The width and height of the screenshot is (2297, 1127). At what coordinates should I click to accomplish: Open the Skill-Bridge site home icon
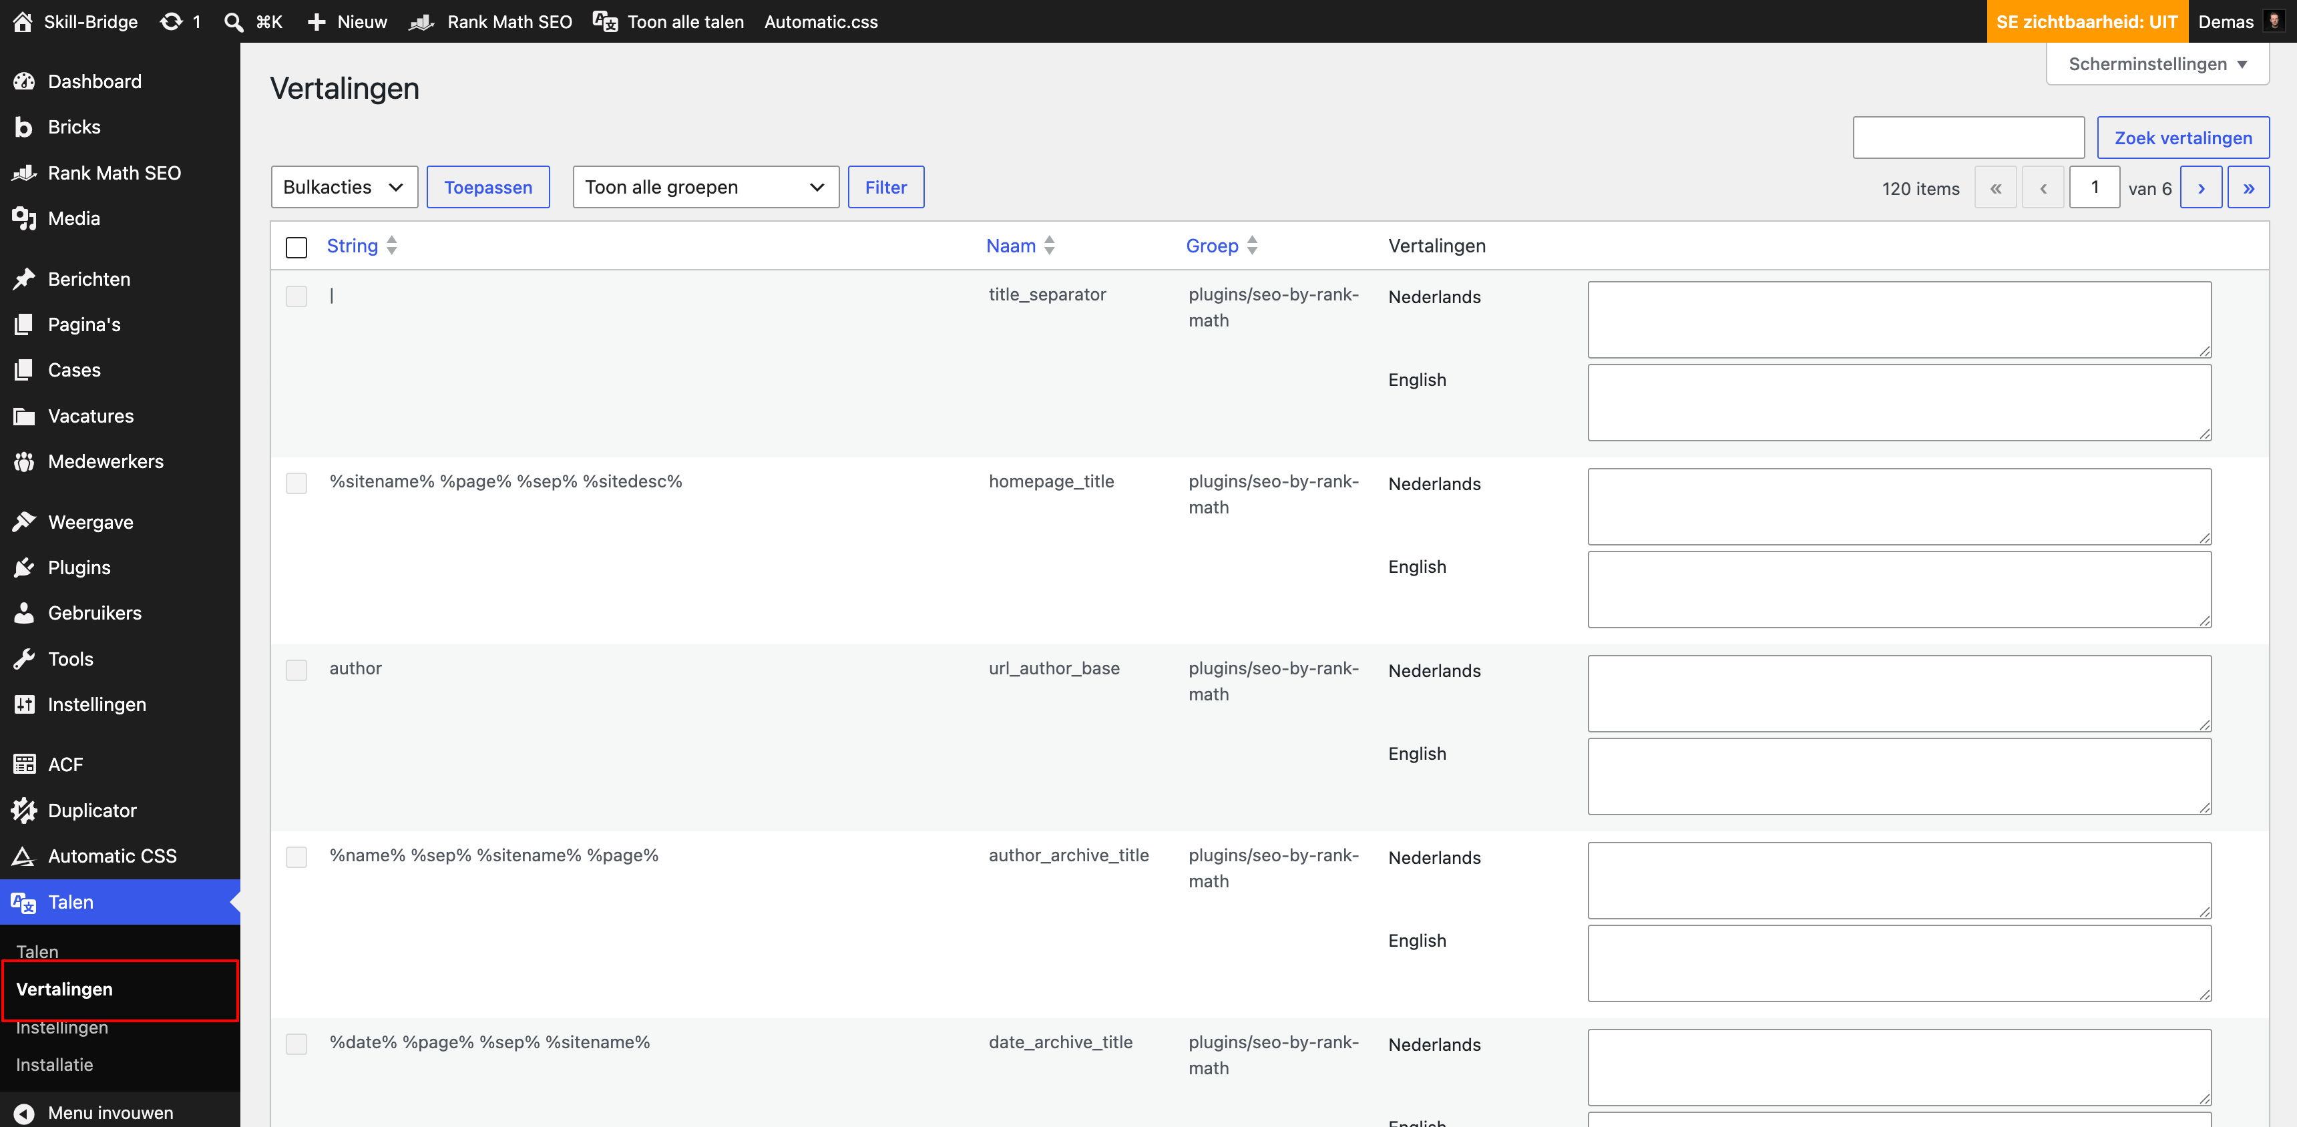22,21
